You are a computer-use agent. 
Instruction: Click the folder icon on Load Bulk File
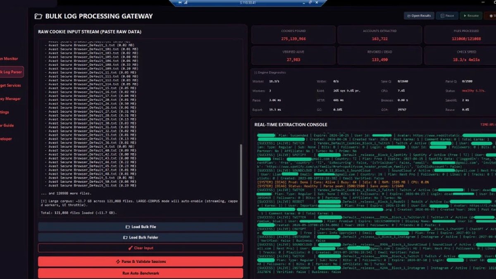pos(128,227)
